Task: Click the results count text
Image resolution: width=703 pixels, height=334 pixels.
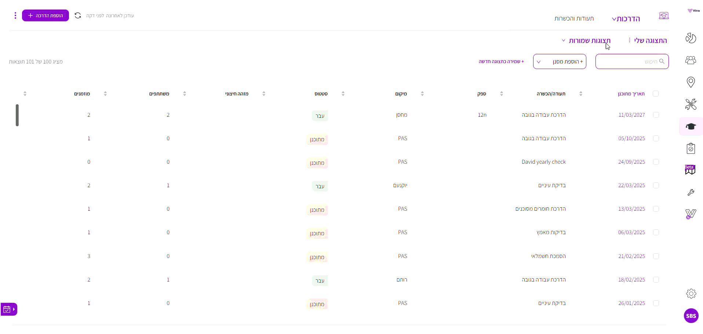Action: click(36, 62)
